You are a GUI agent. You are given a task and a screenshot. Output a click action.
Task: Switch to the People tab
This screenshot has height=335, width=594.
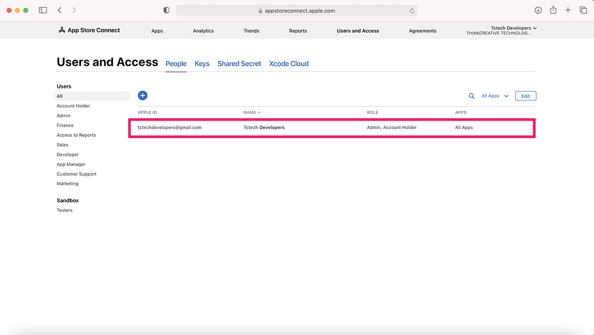coord(176,64)
